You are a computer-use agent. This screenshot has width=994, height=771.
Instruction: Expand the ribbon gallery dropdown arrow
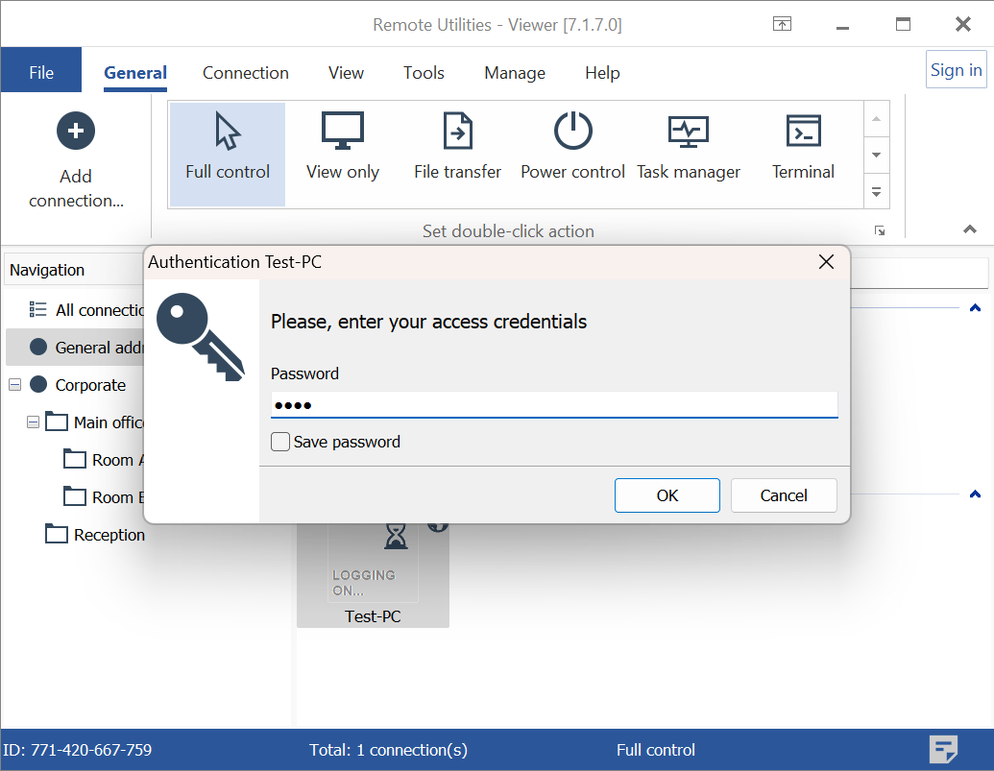click(876, 192)
